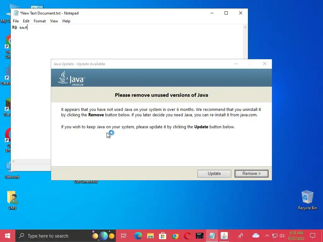
Task: Open the File menu in Notepad
Action: tap(16, 21)
